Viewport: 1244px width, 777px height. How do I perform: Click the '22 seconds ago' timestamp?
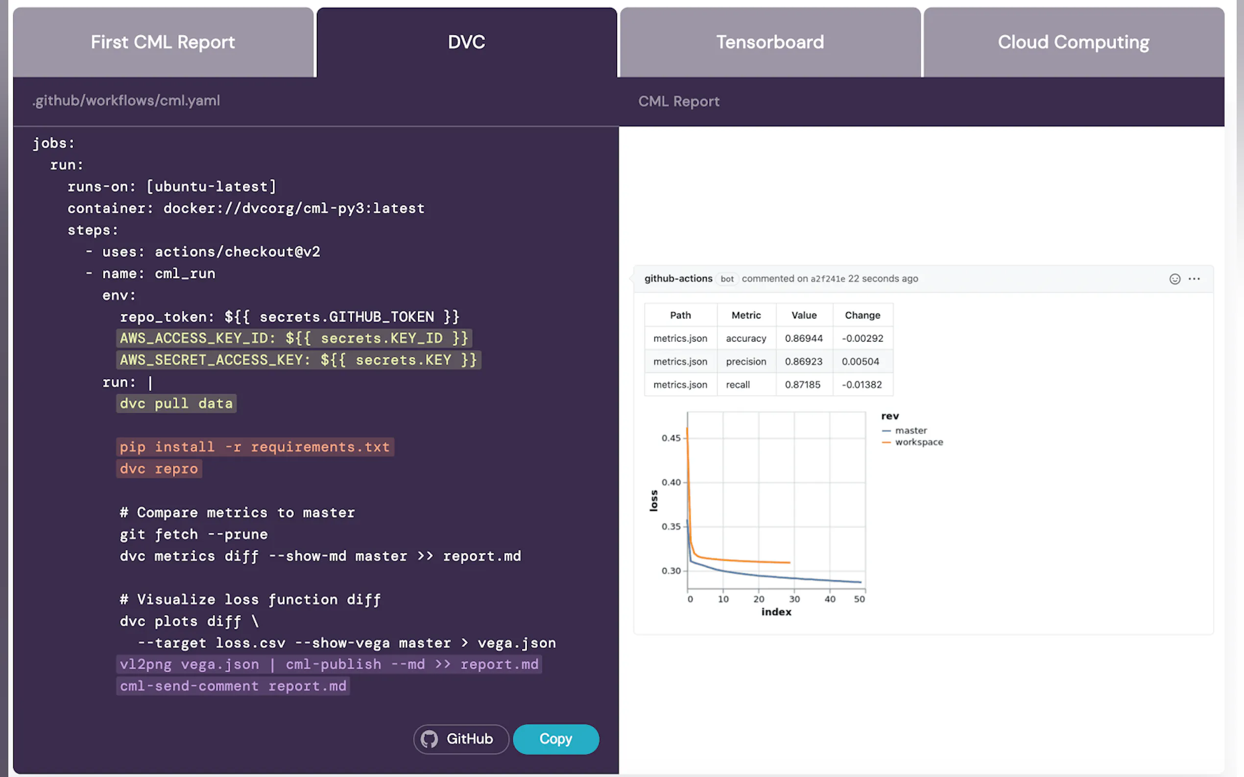[883, 278]
